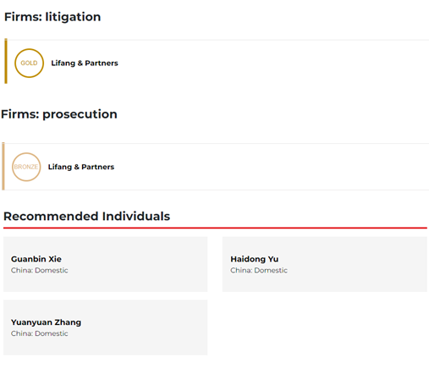
Task: Click the gold-ranked litigation firm row
Action: tap(217, 62)
